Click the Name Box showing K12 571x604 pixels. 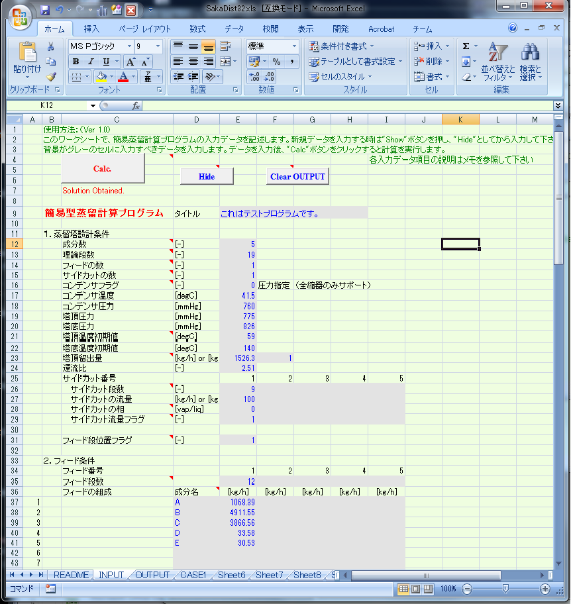tap(48, 105)
